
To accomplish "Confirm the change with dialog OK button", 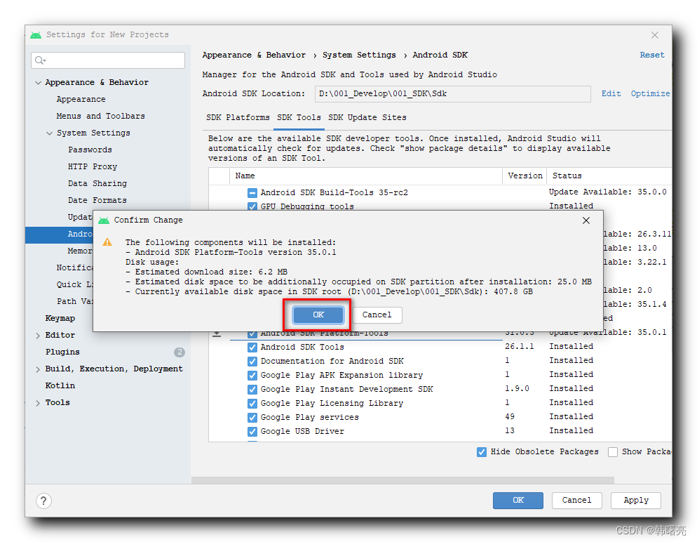I will 318,315.
